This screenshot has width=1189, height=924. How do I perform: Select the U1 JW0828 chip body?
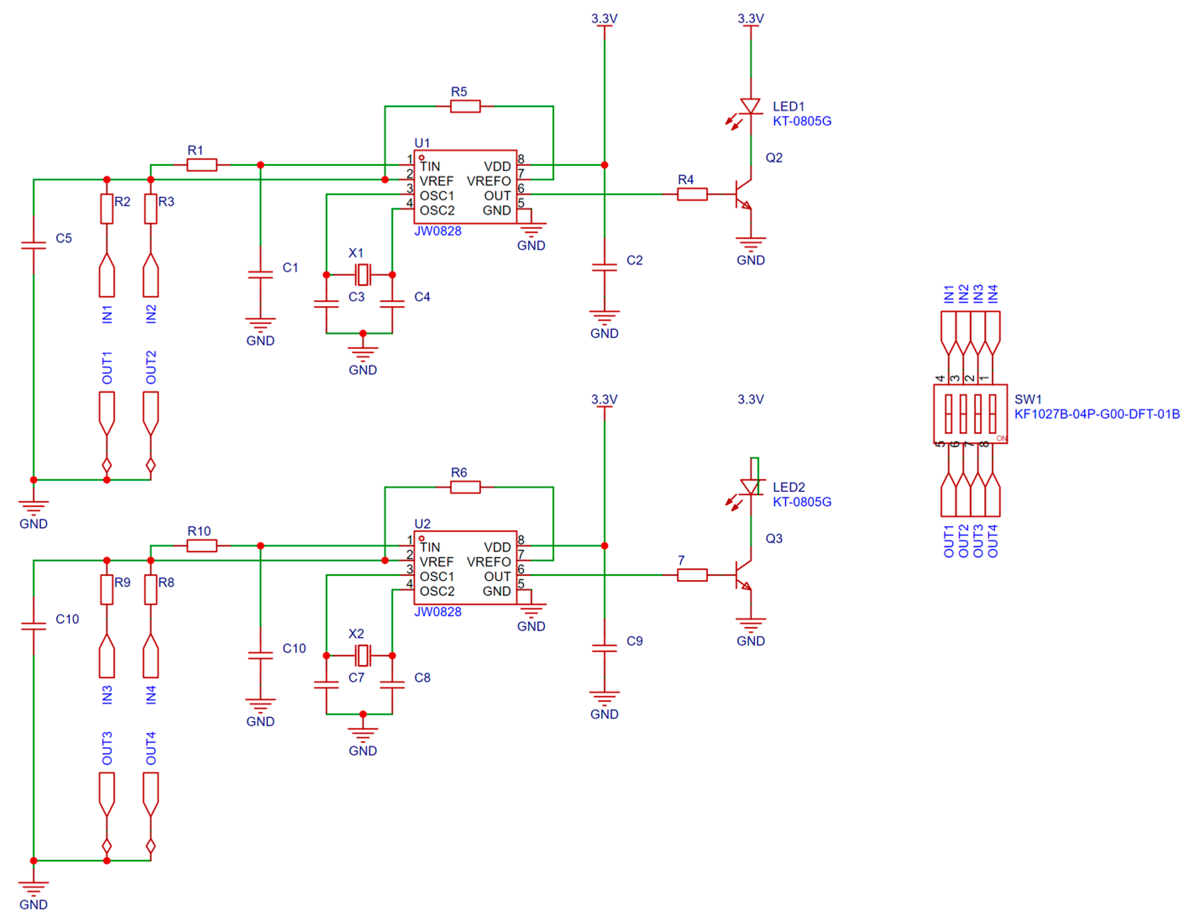click(x=466, y=187)
